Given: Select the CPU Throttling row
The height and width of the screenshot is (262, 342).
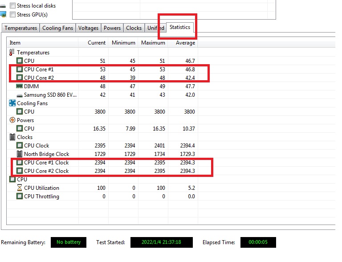Looking at the screenshot, I should pos(41,196).
